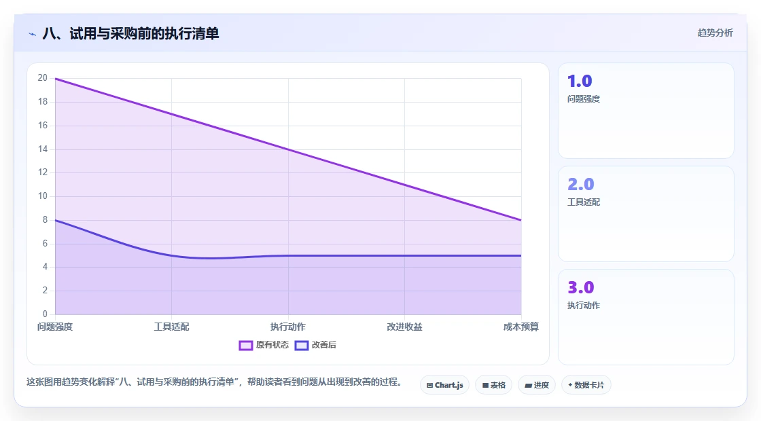This screenshot has height=421, width=761.
Task: Select the 数据卡片 tag
Action: pos(586,385)
